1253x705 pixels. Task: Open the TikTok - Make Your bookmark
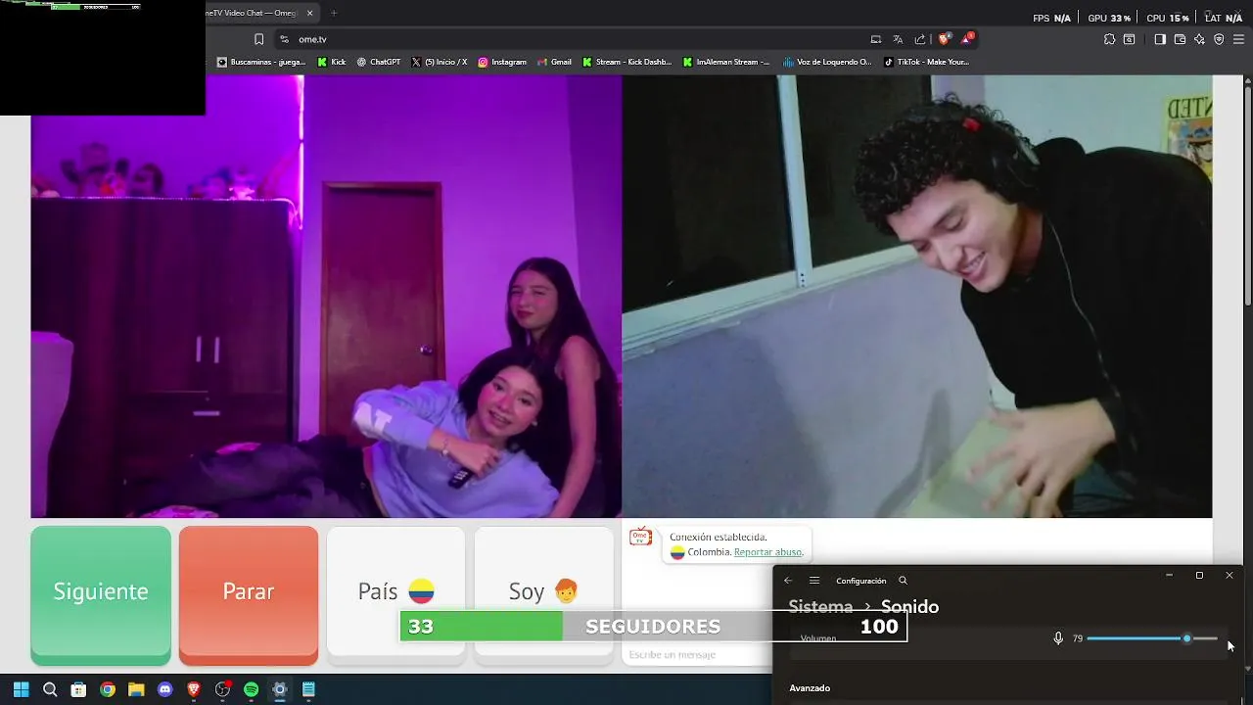pos(926,62)
